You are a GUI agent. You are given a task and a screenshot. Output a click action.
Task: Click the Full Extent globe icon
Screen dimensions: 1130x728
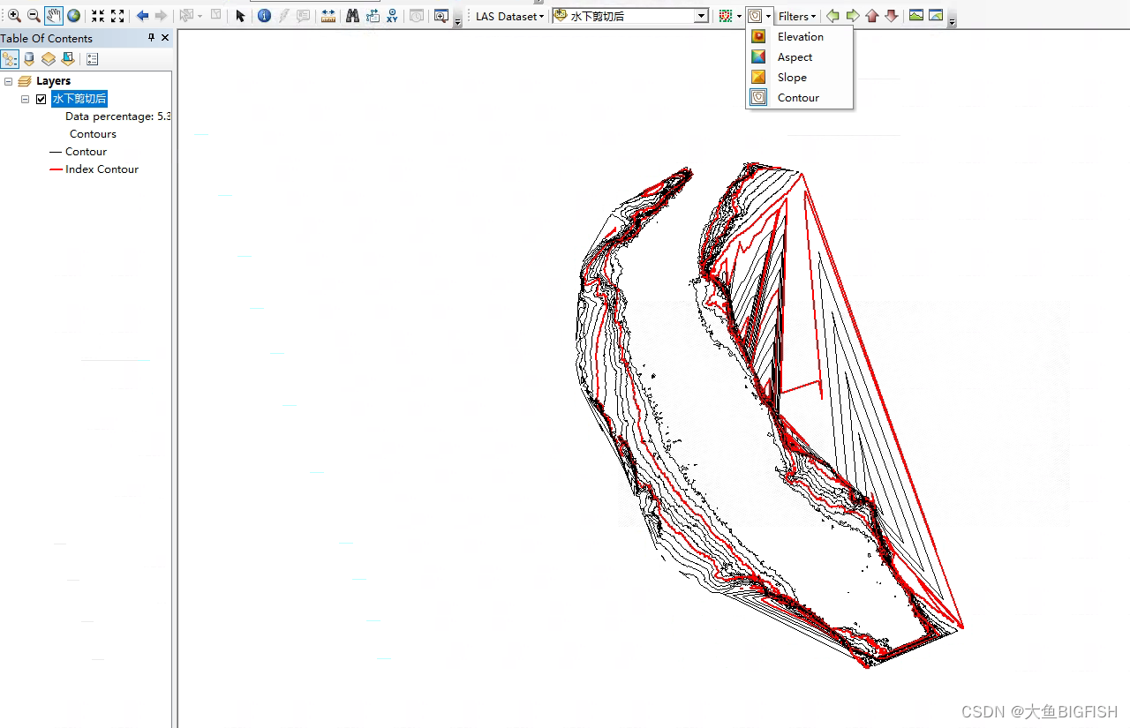pyautogui.click(x=73, y=15)
